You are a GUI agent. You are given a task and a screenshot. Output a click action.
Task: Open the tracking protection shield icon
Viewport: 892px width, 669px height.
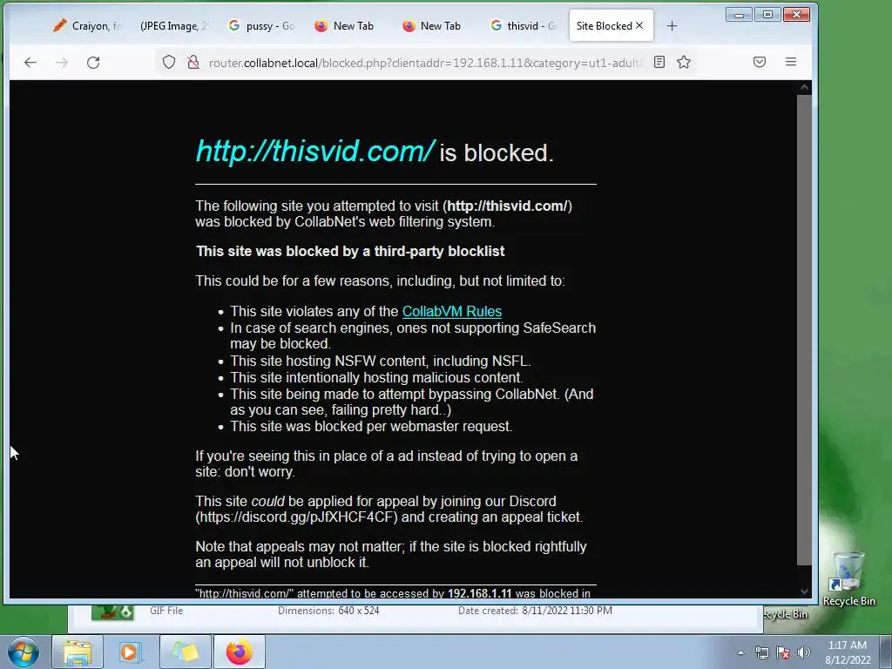[169, 62]
